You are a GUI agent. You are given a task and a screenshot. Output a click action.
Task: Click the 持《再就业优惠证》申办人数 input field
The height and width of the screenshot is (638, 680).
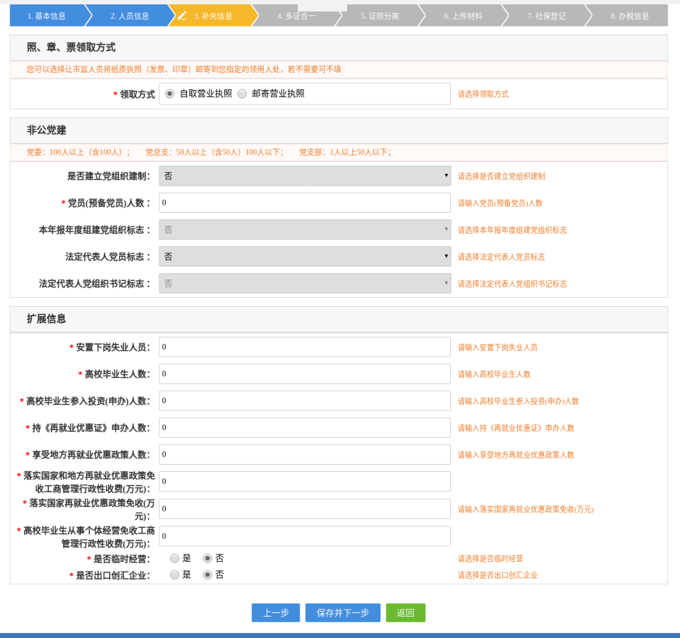tap(305, 428)
